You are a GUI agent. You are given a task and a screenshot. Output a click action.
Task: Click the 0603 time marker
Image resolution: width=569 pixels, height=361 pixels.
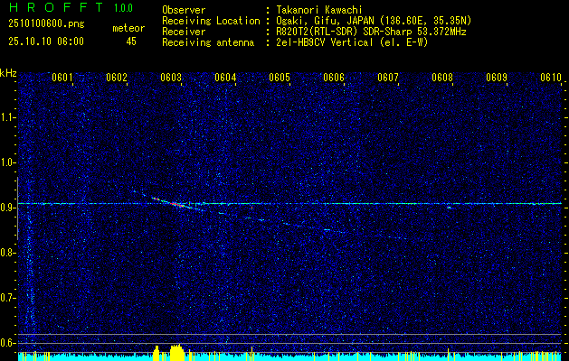171,78
